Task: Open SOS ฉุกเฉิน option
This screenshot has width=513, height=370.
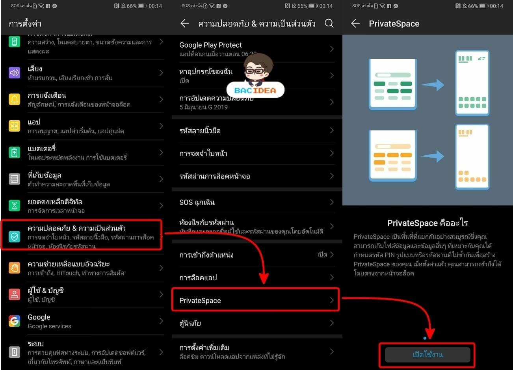Action: click(x=257, y=202)
